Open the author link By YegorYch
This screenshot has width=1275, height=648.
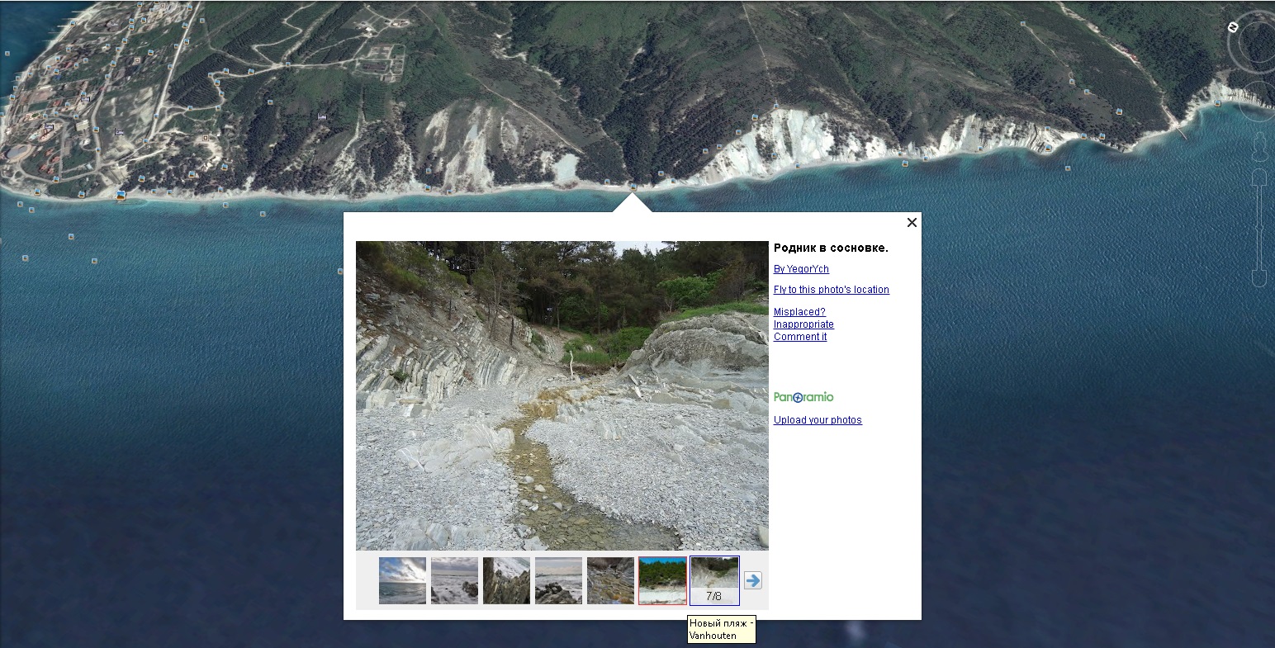801,269
